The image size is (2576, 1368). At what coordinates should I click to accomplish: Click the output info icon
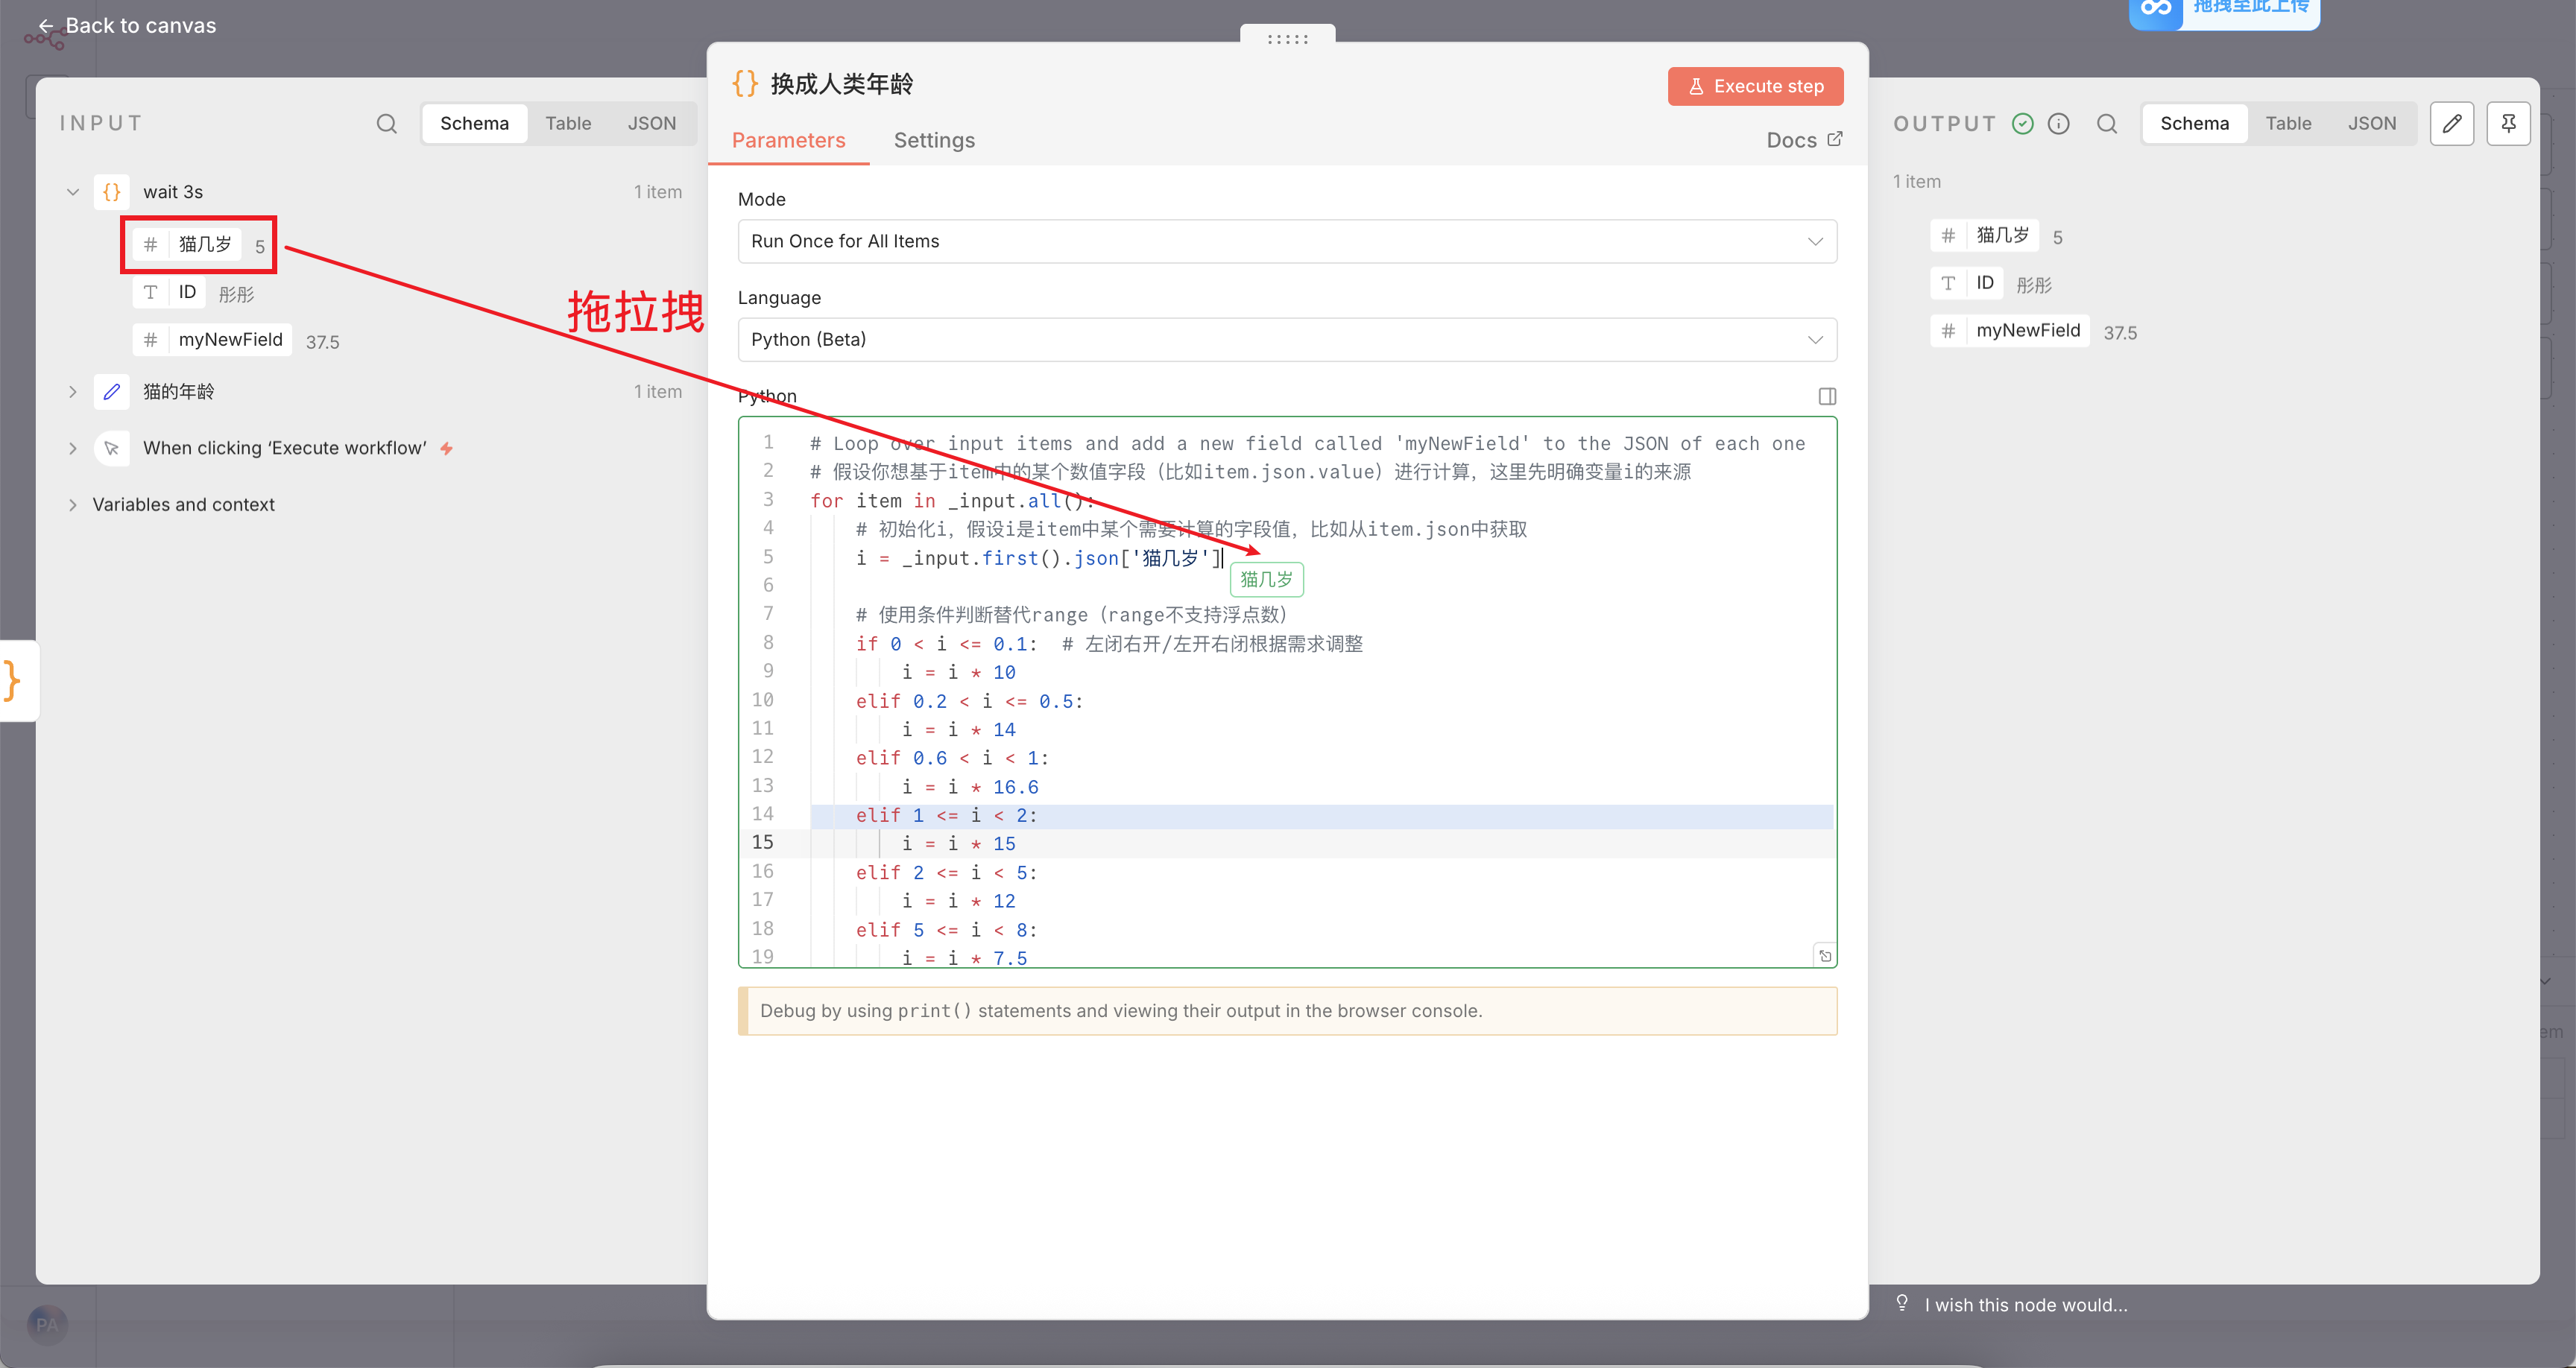coord(2058,123)
